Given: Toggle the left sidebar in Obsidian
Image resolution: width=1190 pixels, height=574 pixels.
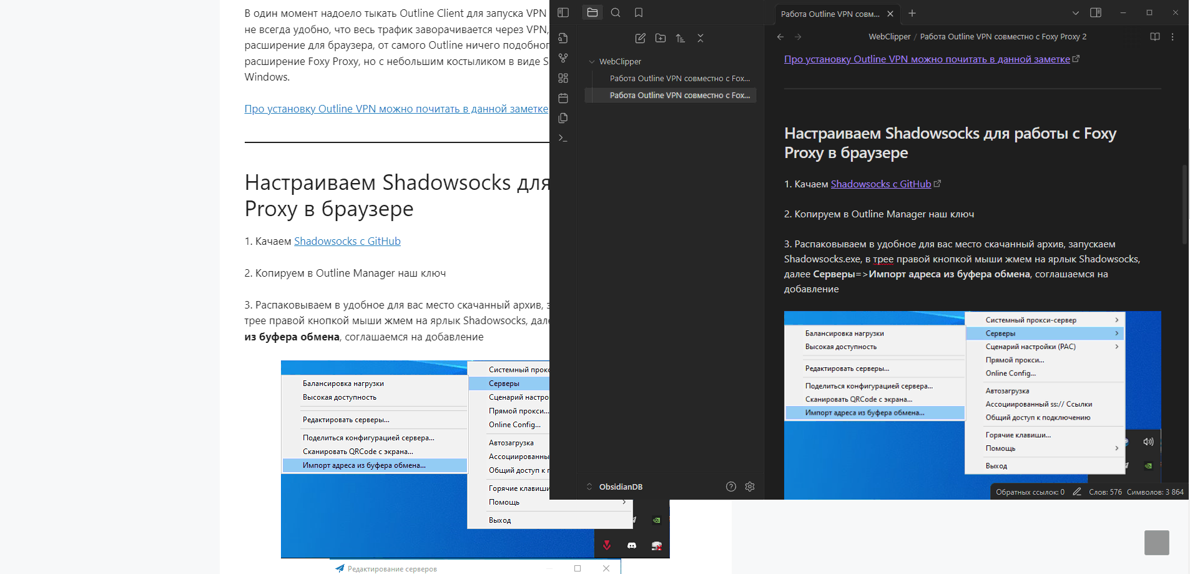Looking at the screenshot, I should 563,12.
